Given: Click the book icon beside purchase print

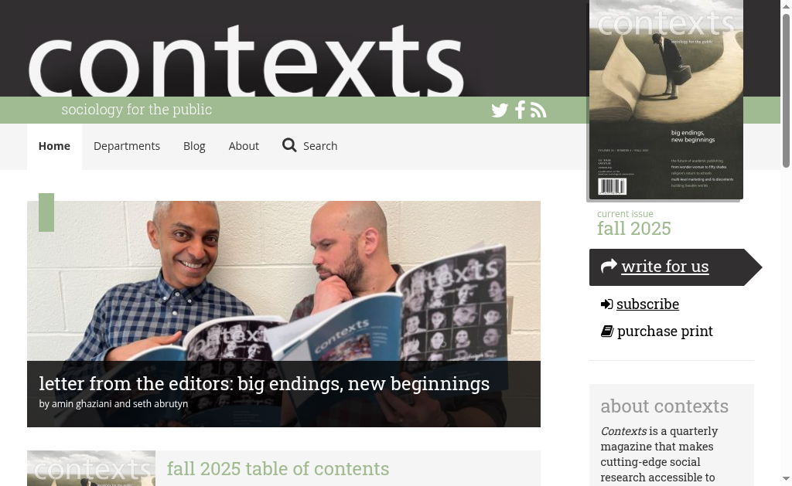Looking at the screenshot, I should (606, 331).
